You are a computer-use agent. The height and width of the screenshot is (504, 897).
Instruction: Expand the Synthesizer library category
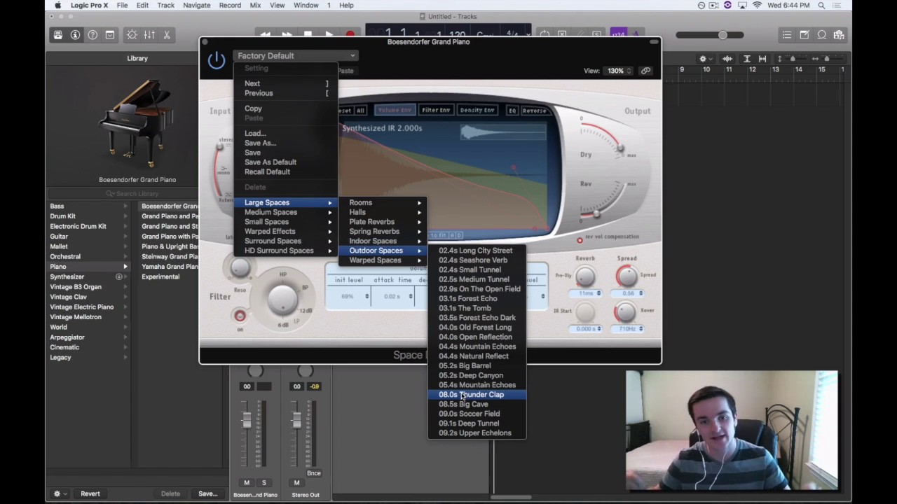[x=88, y=276]
